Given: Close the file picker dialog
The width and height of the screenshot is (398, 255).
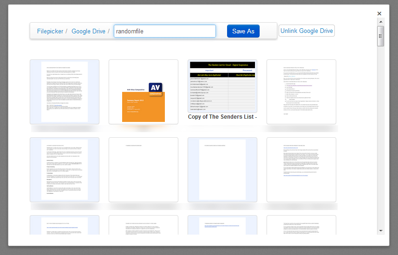Looking at the screenshot, I should coord(379,13).
